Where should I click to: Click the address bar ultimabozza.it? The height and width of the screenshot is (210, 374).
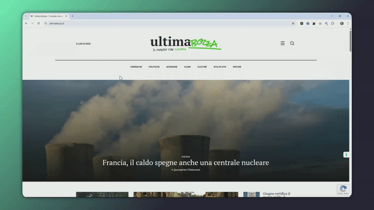click(167, 23)
